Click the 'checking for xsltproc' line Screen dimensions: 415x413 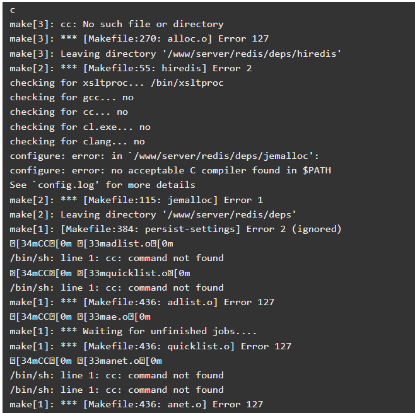coord(117,83)
